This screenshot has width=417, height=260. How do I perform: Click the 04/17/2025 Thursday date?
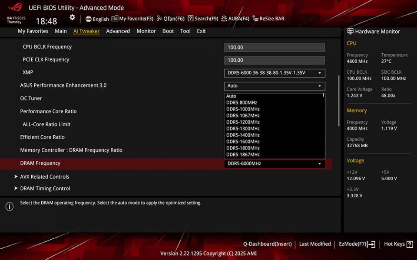coord(16,20)
